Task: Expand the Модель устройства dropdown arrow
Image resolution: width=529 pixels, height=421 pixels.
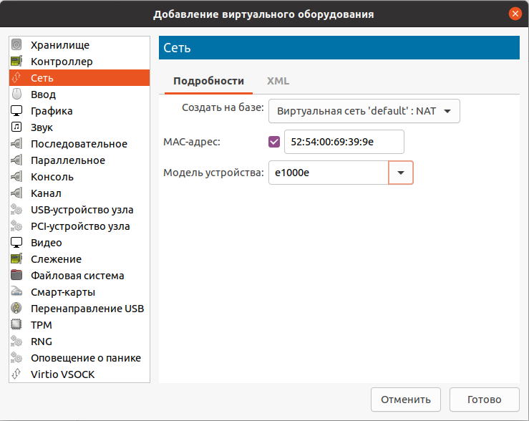Action: point(401,173)
